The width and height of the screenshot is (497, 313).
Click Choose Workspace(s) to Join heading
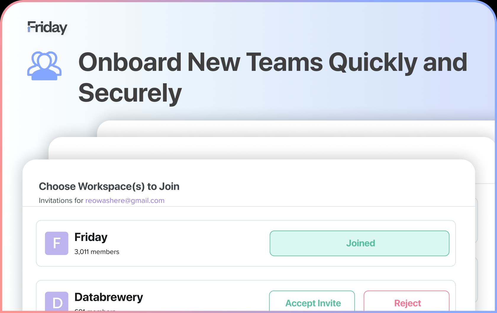109,186
